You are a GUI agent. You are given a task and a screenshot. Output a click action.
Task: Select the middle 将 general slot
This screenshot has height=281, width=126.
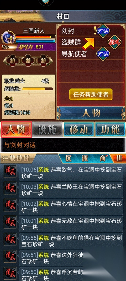tap(28, 61)
